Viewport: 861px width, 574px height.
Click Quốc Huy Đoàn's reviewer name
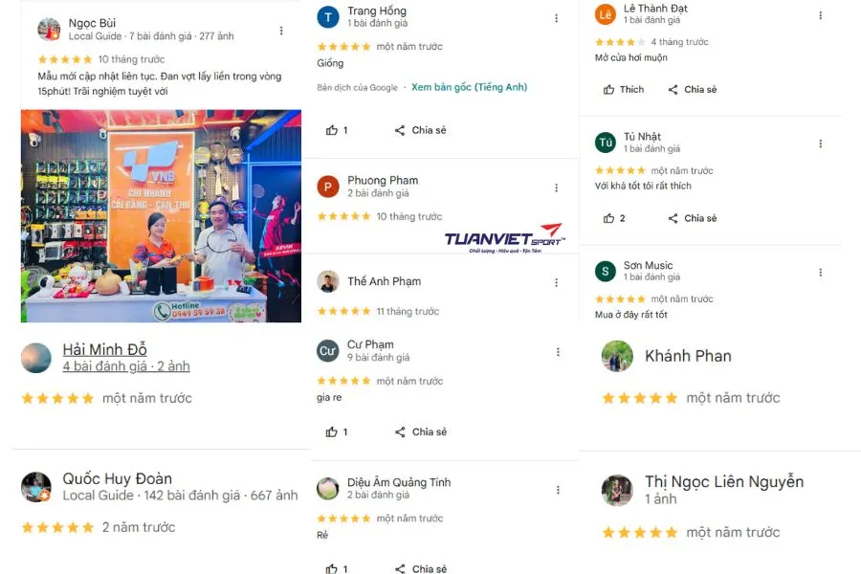118,478
